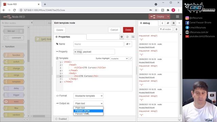Click the Name input field
Image resolution: width=217 pixels, height=122 pixels.
point(98,44)
